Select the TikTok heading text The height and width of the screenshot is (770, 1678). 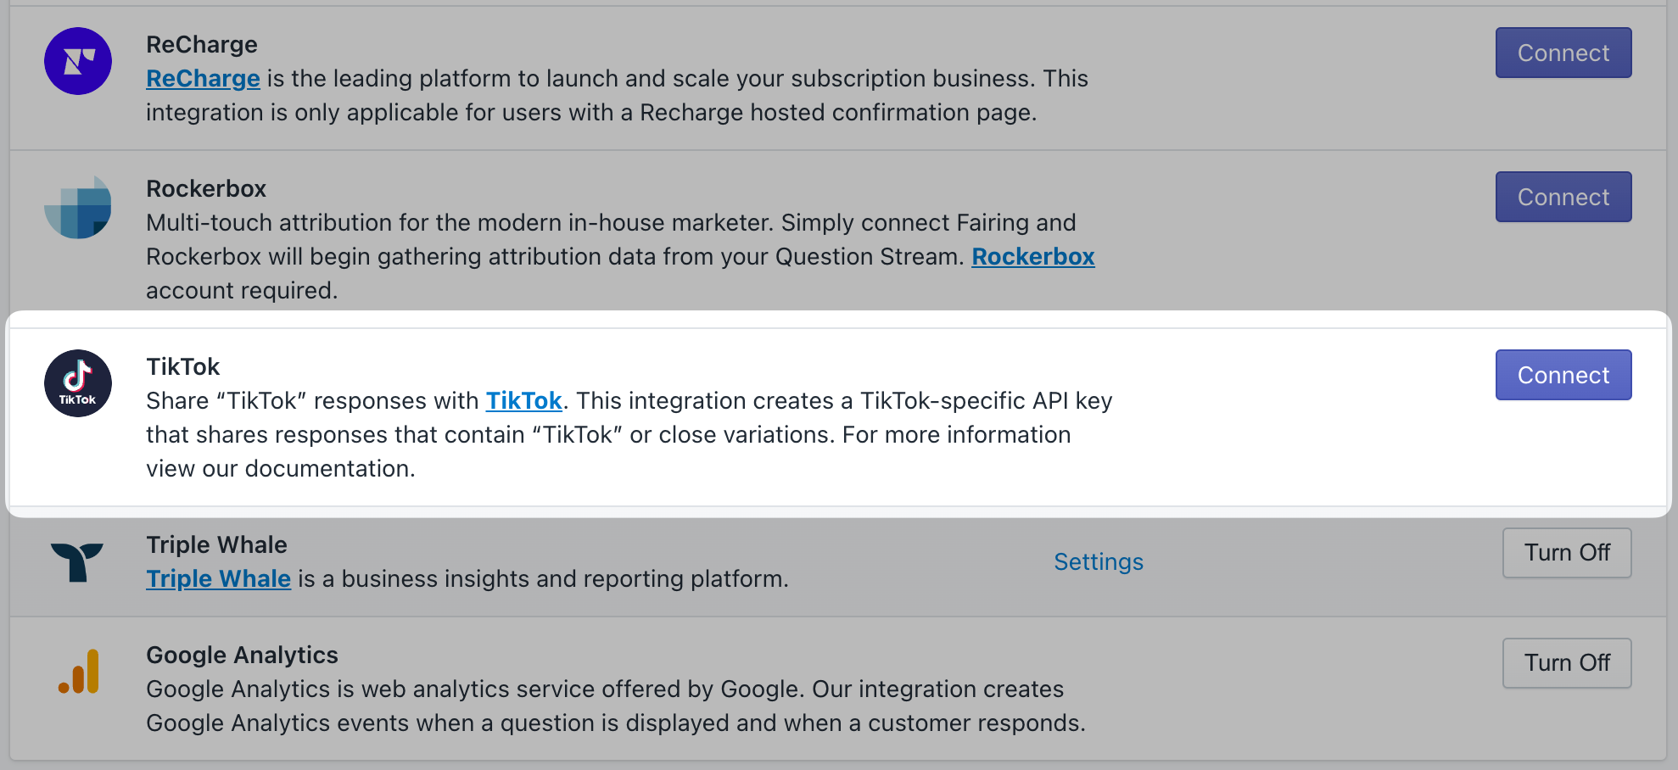pos(182,366)
